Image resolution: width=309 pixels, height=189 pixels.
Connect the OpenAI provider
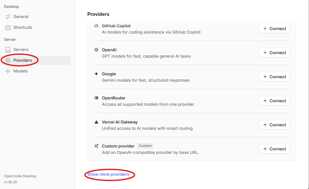pyautogui.click(x=274, y=53)
